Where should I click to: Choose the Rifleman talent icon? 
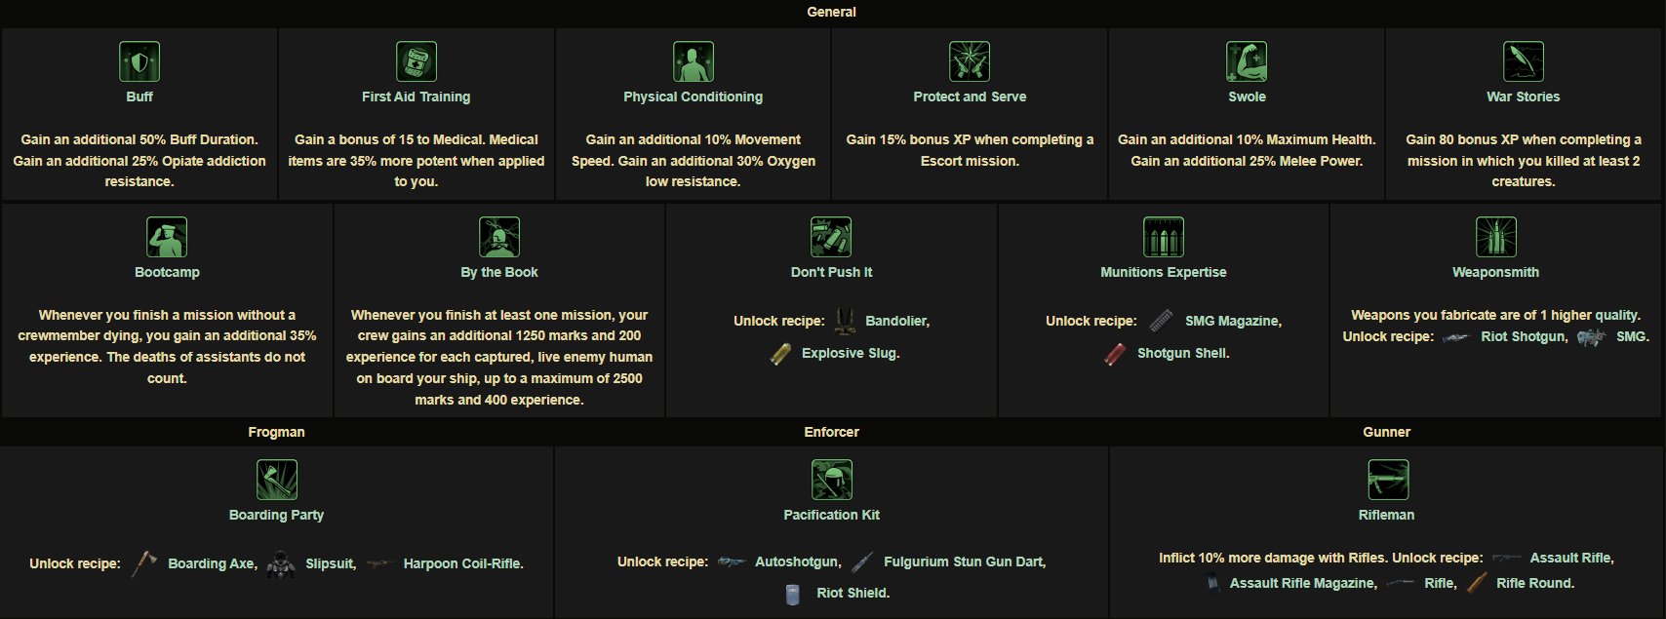[1387, 480]
